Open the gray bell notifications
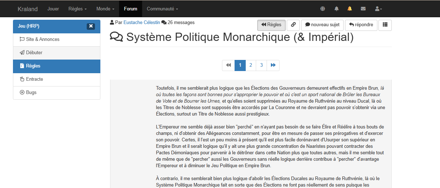Image resolution: width=440 pixels, height=188 pixels. pos(337,9)
